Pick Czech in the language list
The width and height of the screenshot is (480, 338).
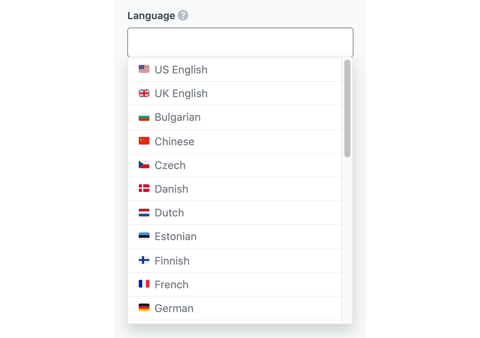pos(235,165)
